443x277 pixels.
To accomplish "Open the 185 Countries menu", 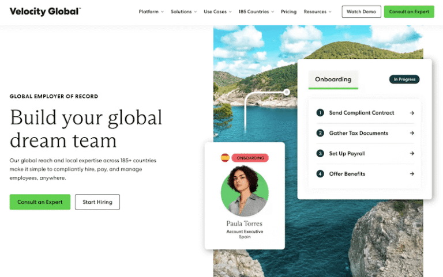I will pos(254,12).
